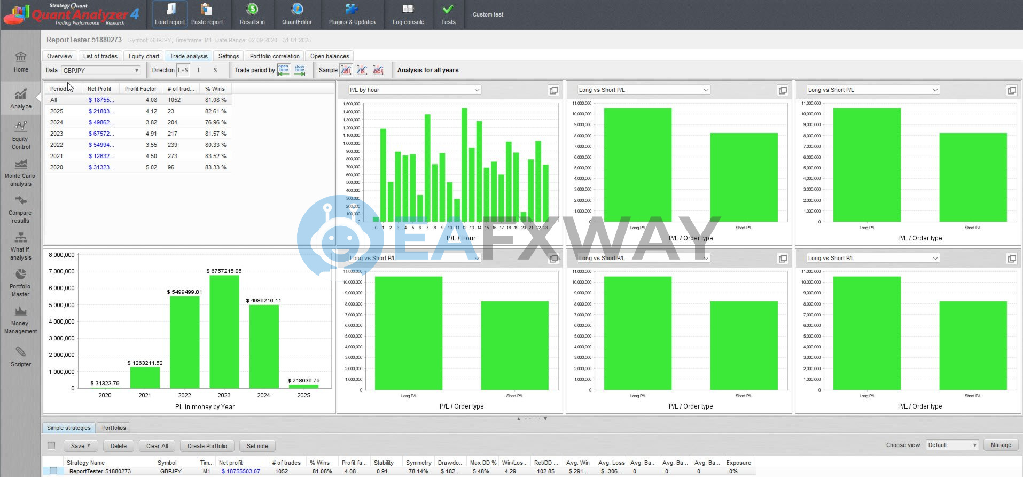The image size is (1023, 477).
Task: Open the Portfolio Master section
Action: [x=20, y=283]
